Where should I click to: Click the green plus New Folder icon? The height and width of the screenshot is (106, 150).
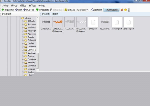(3, 10)
